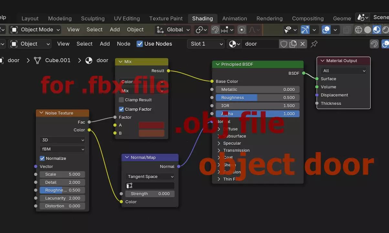The image size is (389, 233).
Task: Click the fake user shield icon
Action: pyautogui.click(x=284, y=44)
